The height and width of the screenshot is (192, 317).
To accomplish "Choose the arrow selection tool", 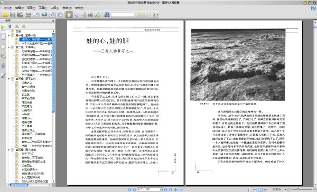I will (x=76, y=15).
